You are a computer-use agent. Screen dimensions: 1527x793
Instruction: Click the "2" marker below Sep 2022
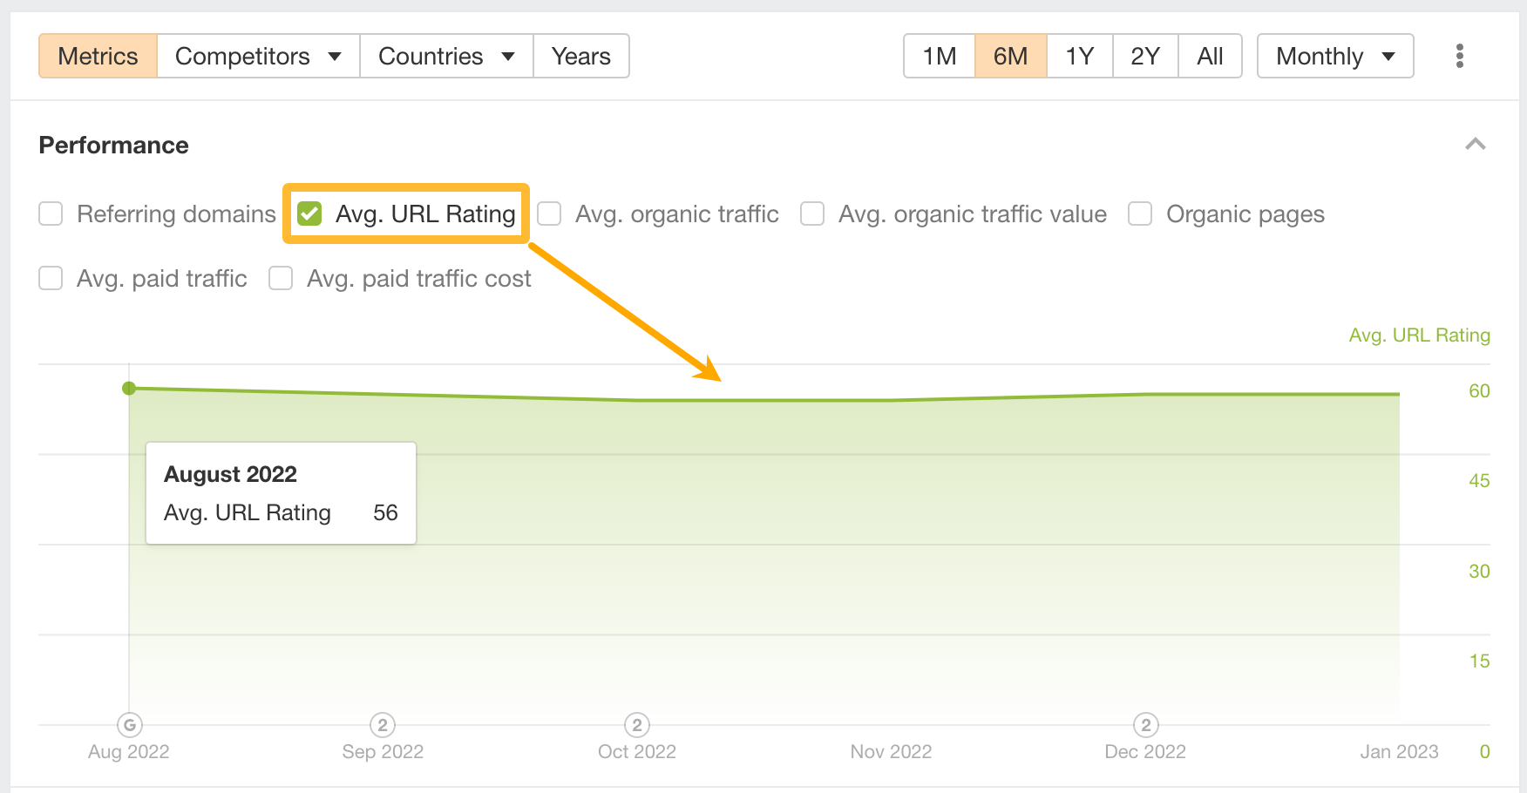point(383,724)
